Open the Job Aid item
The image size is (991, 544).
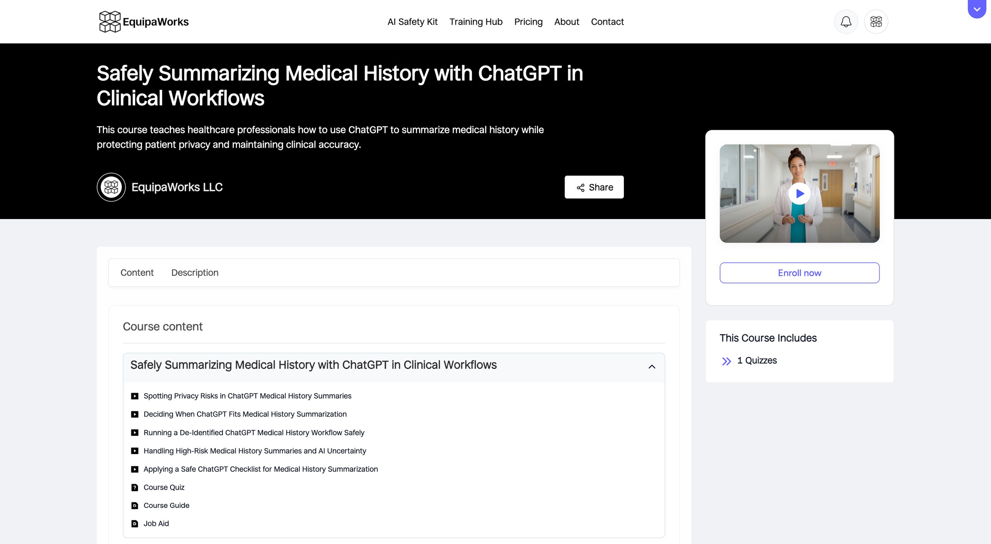click(156, 524)
